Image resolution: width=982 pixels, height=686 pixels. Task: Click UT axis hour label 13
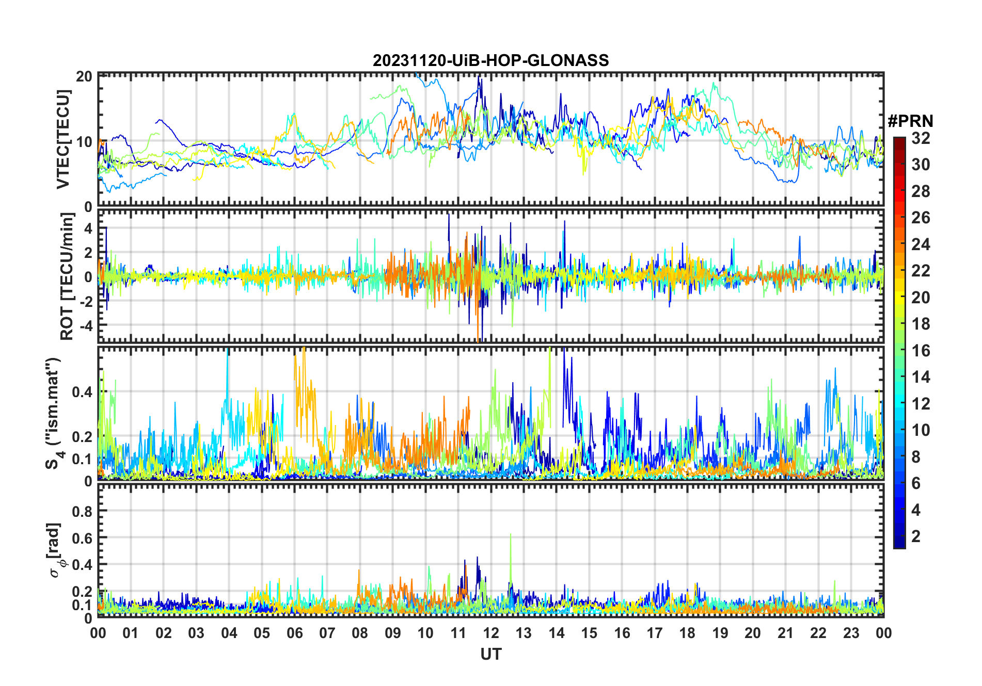(x=524, y=633)
